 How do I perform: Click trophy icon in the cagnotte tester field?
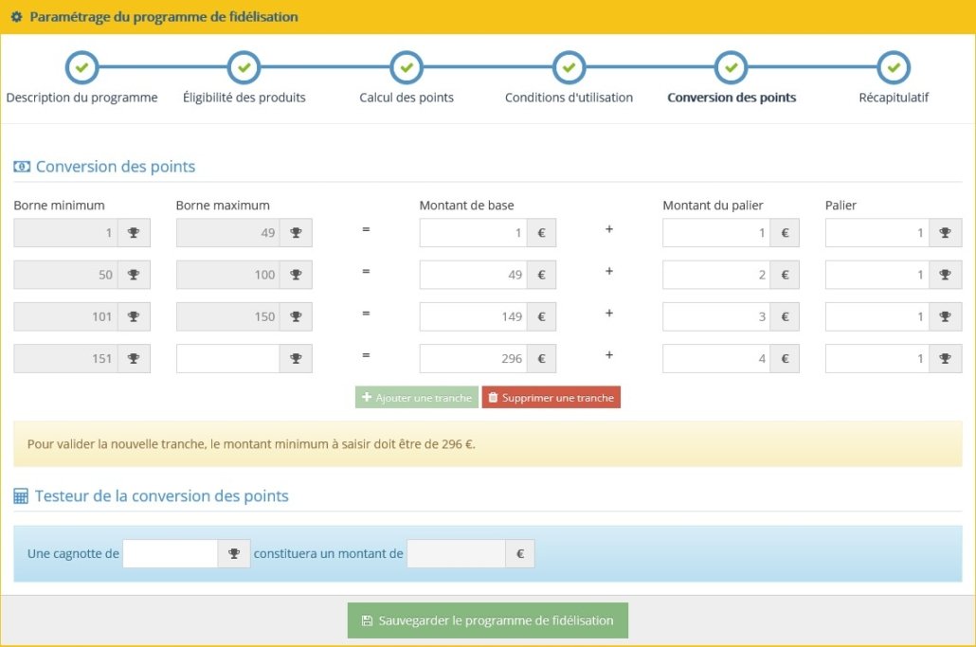tap(234, 554)
